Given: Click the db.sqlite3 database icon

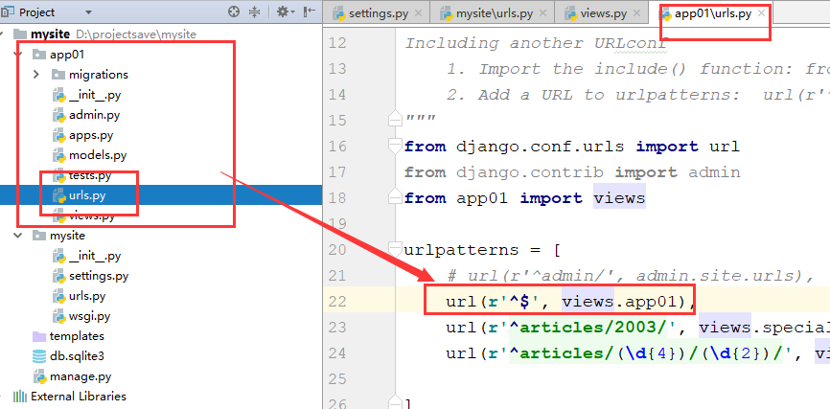Looking at the screenshot, I should pos(39,356).
